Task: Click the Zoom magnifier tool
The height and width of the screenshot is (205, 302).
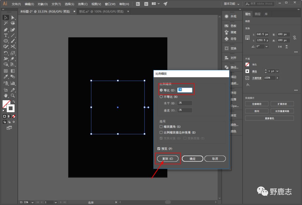Action: click(x=13, y=96)
